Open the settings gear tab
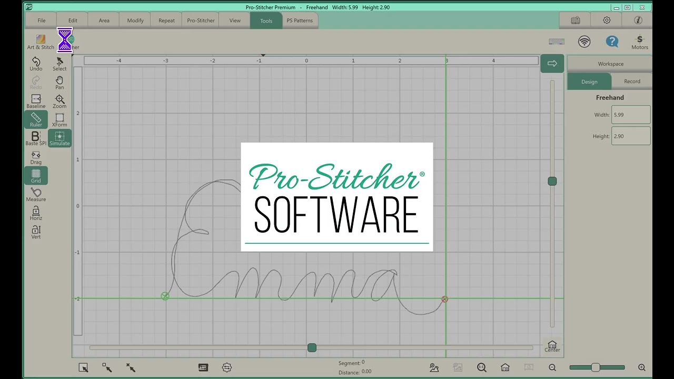674x379 pixels. pos(607,21)
